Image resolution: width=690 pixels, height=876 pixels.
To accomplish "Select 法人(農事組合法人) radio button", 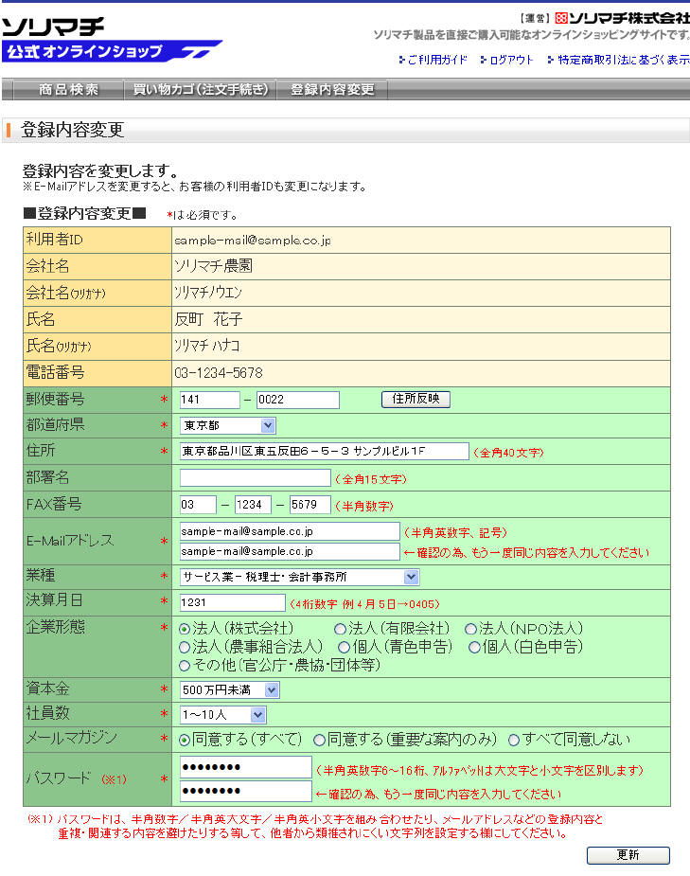I will [185, 648].
